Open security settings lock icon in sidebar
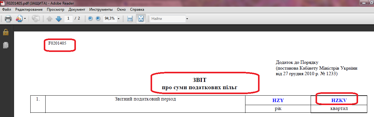 (6, 32)
